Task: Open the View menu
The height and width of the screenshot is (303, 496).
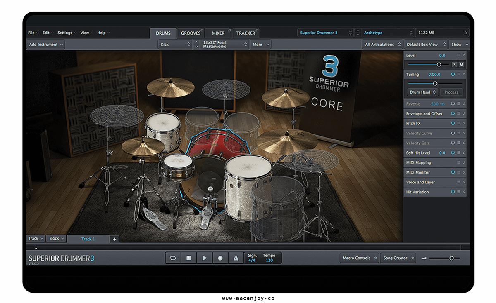Action: (86, 33)
